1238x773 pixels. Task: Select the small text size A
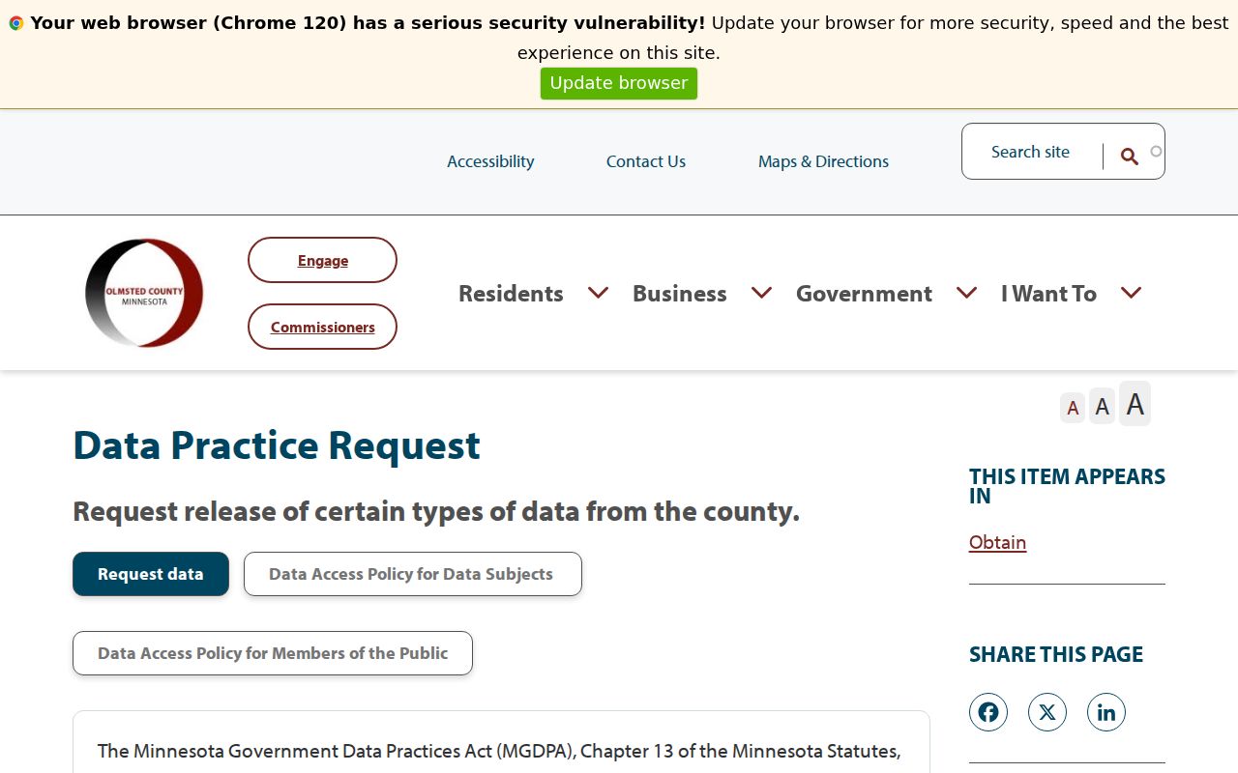1073,408
